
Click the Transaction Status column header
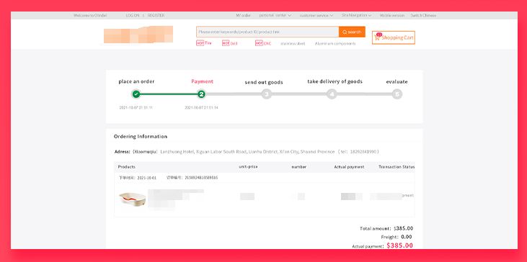point(397,167)
